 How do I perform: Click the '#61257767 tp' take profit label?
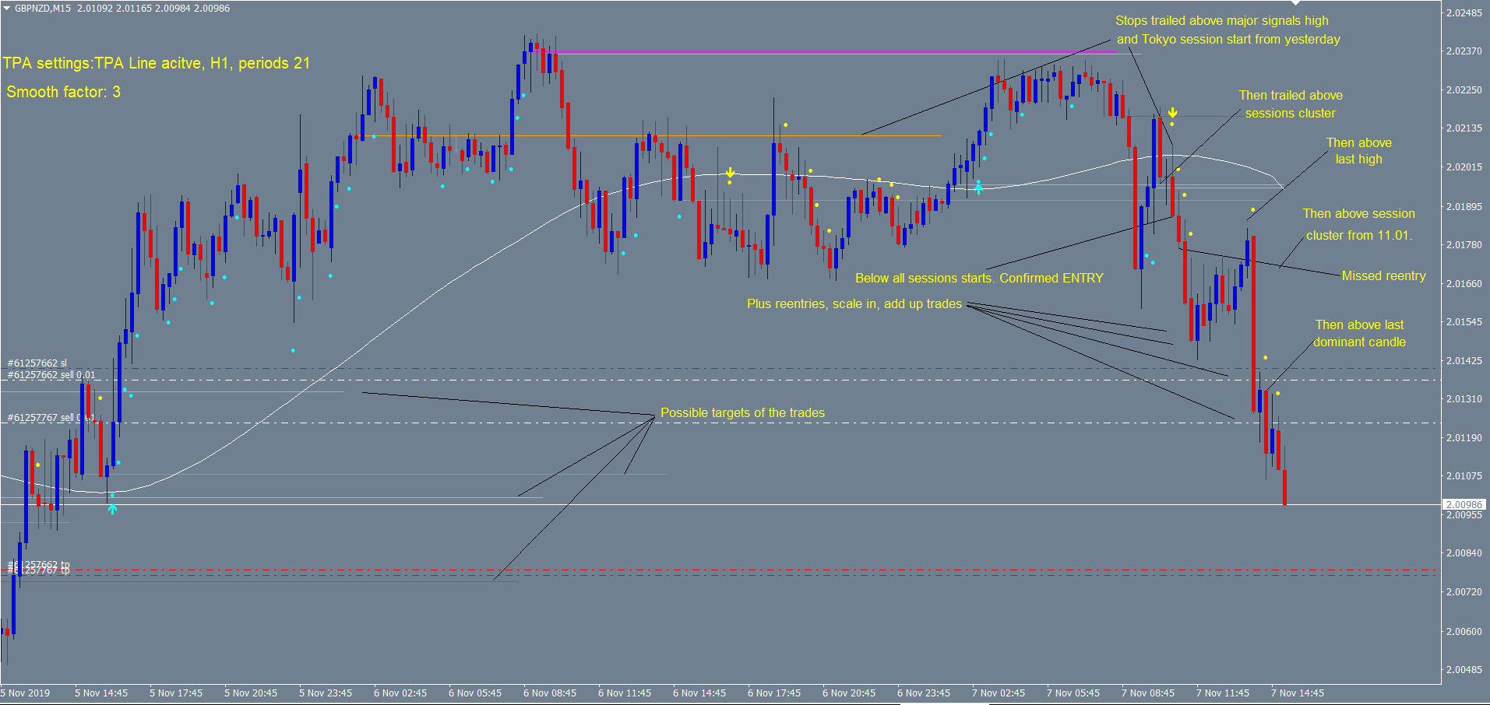pos(41,571)
